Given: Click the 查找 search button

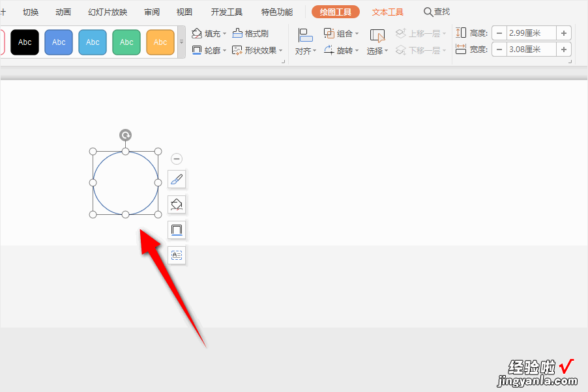Looking at the screenshot, I should click(437, 12).
